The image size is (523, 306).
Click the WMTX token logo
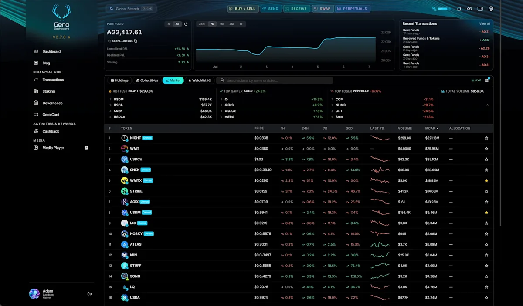click(125, 180)
